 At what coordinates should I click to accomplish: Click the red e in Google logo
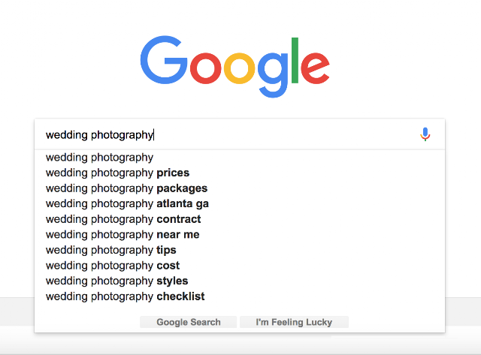point(315,69)
